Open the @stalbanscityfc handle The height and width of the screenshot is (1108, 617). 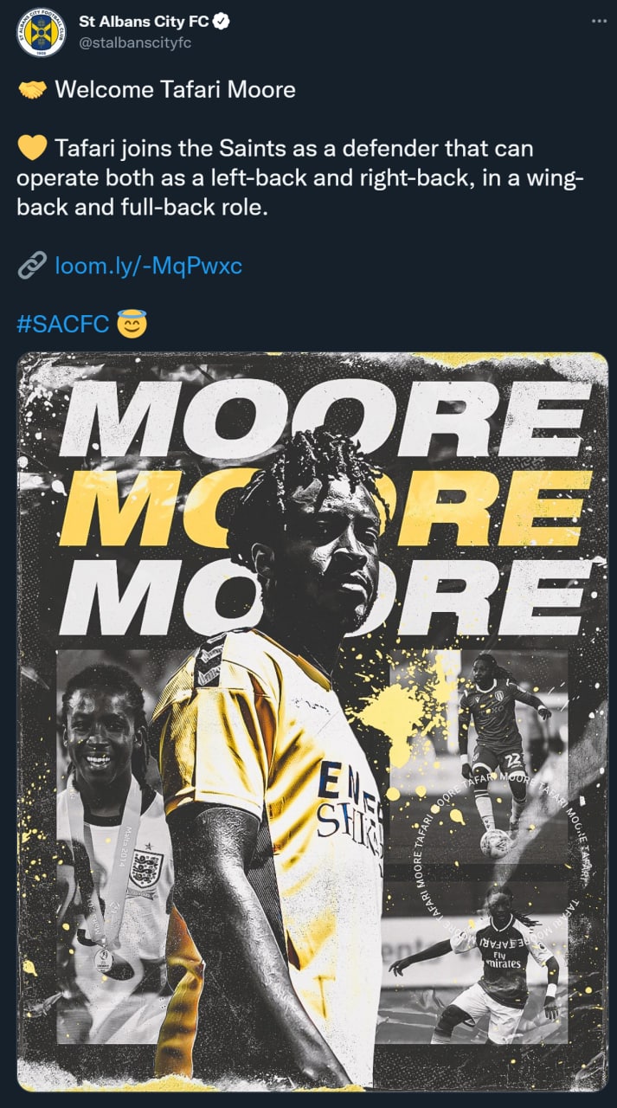(135, 42)
